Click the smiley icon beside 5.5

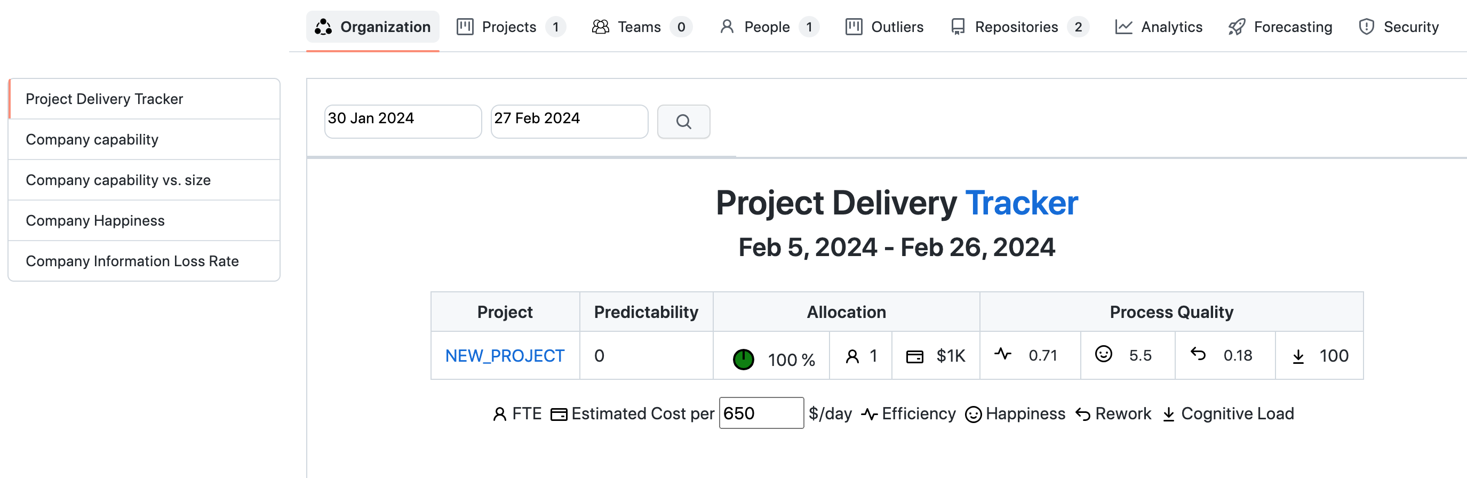click(x=1104, y=354)
